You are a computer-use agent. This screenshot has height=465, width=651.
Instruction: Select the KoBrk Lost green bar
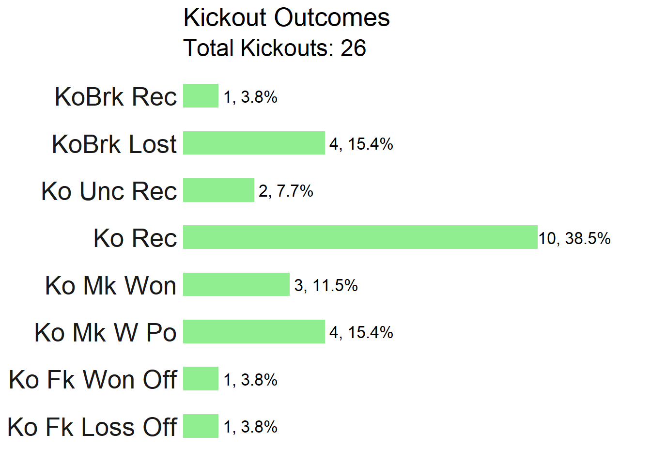point(254,143)
